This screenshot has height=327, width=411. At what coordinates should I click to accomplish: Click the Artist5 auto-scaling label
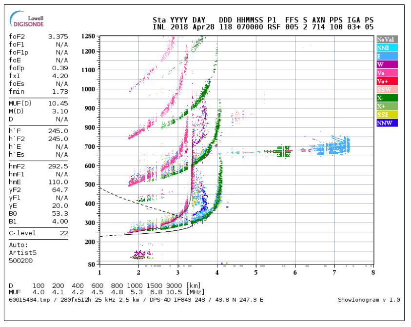point(23,253)
